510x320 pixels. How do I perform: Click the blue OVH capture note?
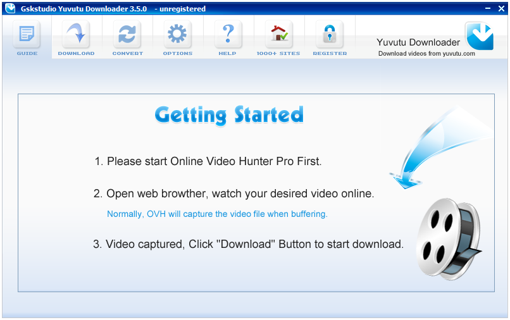tap(217, 214)
